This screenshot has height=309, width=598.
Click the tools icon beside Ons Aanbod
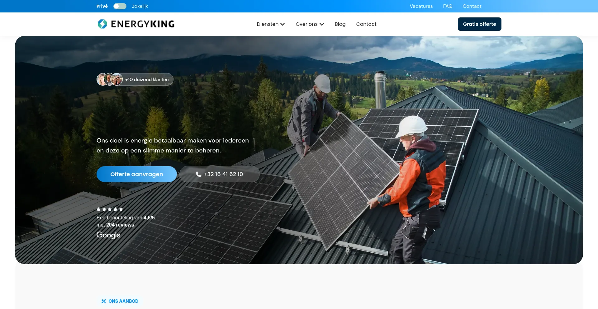click(103, 301)
